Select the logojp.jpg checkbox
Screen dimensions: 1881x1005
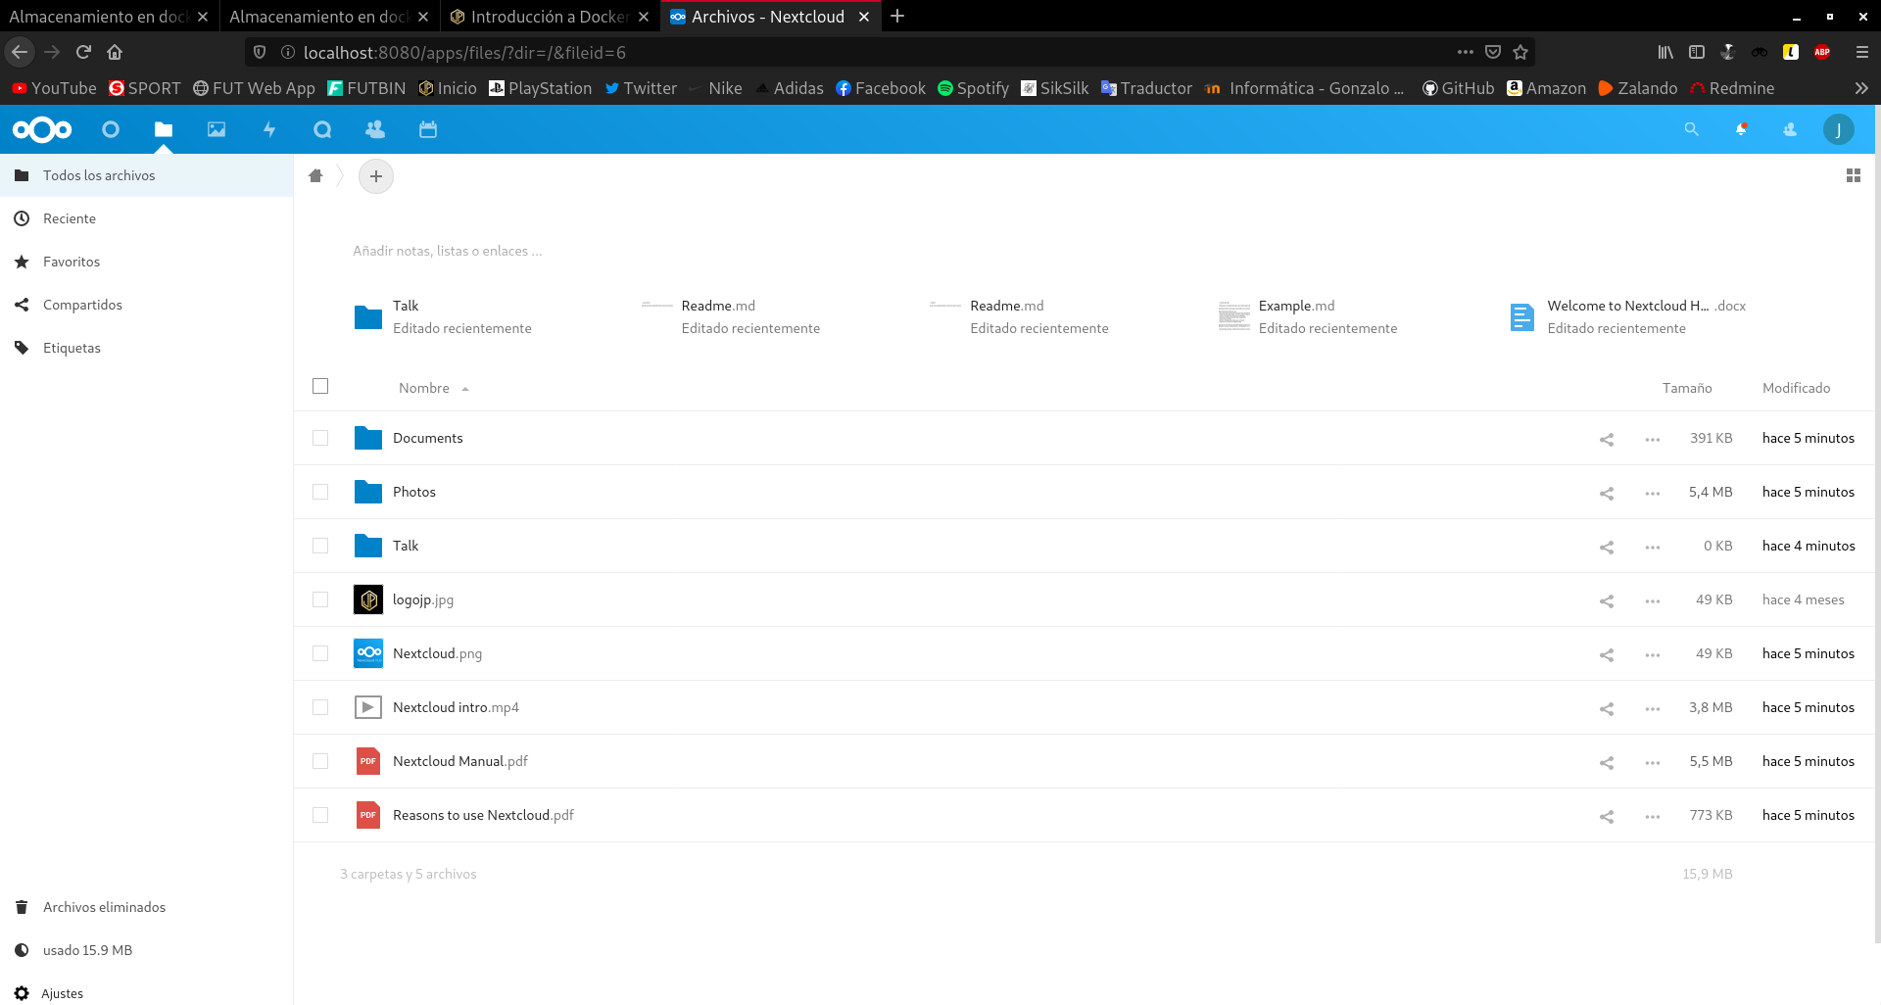click(320, 599)
